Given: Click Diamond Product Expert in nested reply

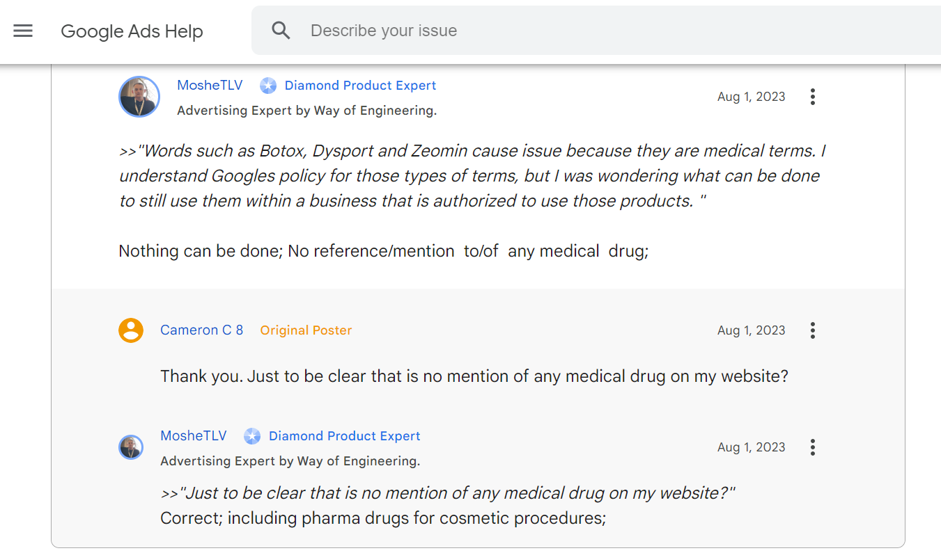Looking at the screenshot, I should click(344, 436).
